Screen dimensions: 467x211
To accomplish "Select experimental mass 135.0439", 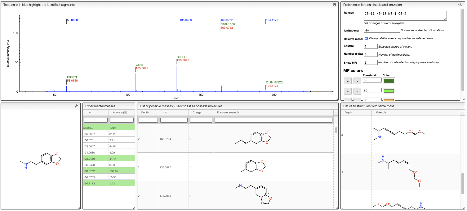I will pyautogui.click(x=109, y=158).
